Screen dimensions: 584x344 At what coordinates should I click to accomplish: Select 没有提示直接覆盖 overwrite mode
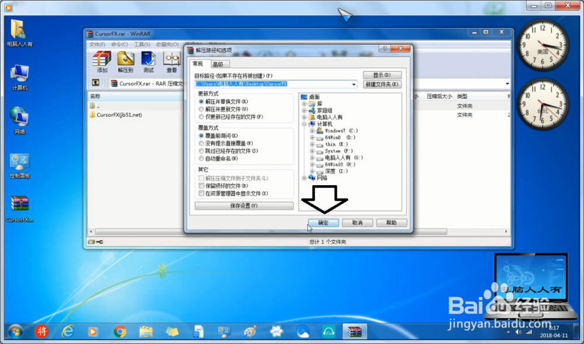(x=225, y=143)
